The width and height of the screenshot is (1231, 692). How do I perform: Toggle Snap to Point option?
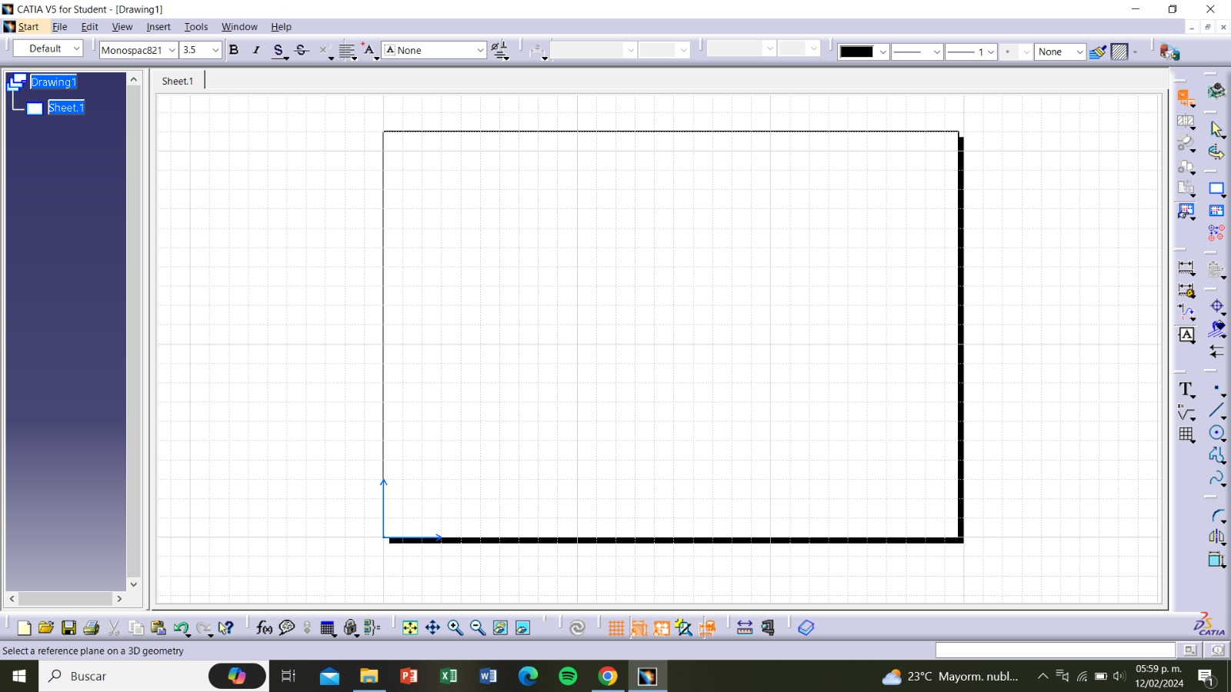pyautogui.click(x=639, y=628)
